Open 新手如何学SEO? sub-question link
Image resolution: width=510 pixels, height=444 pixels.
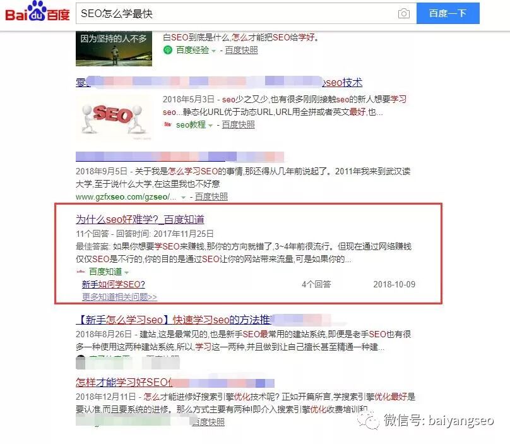point(113,284)
